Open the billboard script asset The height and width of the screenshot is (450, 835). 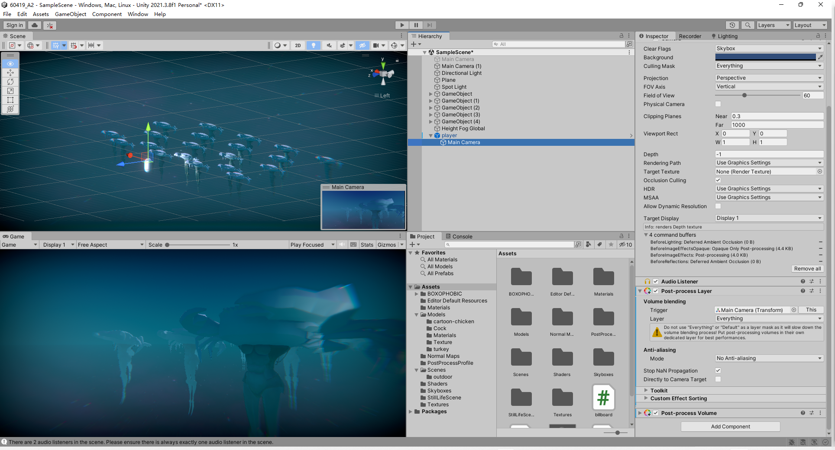click(603, 398)
